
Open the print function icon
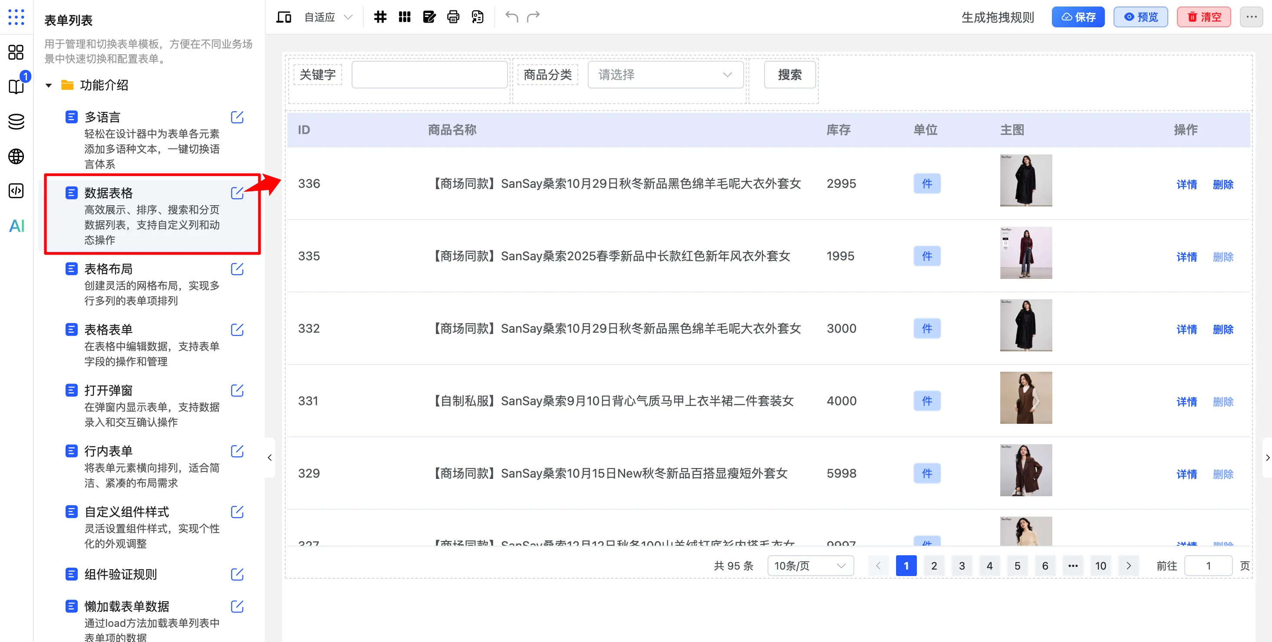[453, 16]
